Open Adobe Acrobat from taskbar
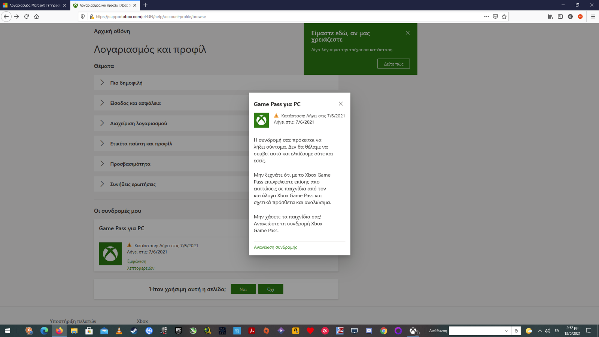The width and height of the screenshot is (599, 337). (x=252, y=331)
